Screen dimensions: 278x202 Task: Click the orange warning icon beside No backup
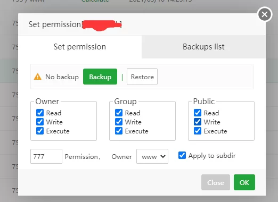pos(38,77)
